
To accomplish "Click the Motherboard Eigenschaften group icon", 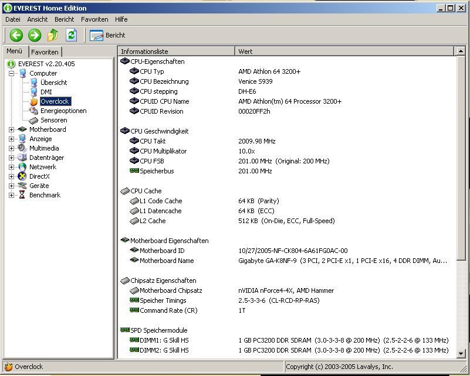I will (x=125, y=240).
